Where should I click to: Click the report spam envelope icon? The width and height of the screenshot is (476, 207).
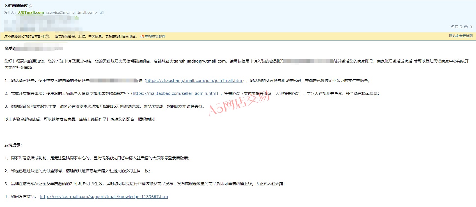click(x=142, y=36)
